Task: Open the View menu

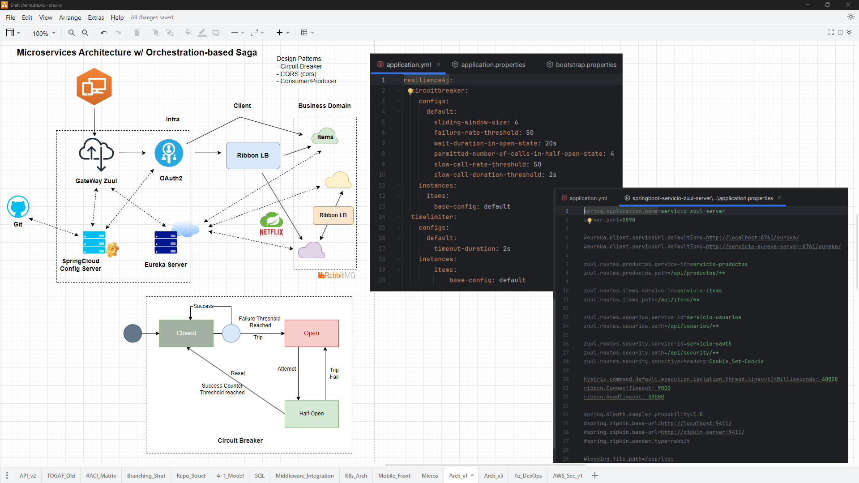Action: pos(46,17)
